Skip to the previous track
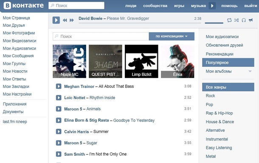 point(65,20)
